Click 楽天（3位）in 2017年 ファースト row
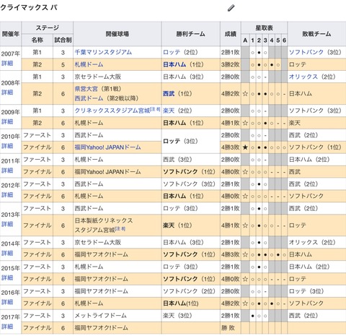346x336 pixels. [x=177, y=316]
